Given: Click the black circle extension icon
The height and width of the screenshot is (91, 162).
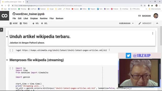Looking at the screenshot, I should pyautogui.click(x=149, y=6).
